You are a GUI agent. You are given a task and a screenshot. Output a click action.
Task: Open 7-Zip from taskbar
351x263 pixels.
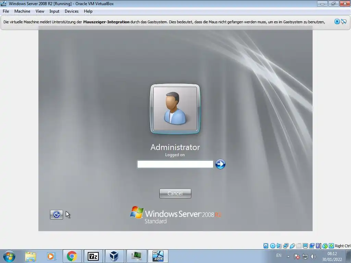coord(93,256)
